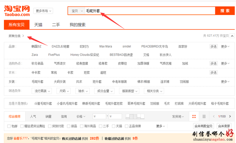The image size is (236, 143).
Task: Sort results by 信用
Action: pos(64,116)
